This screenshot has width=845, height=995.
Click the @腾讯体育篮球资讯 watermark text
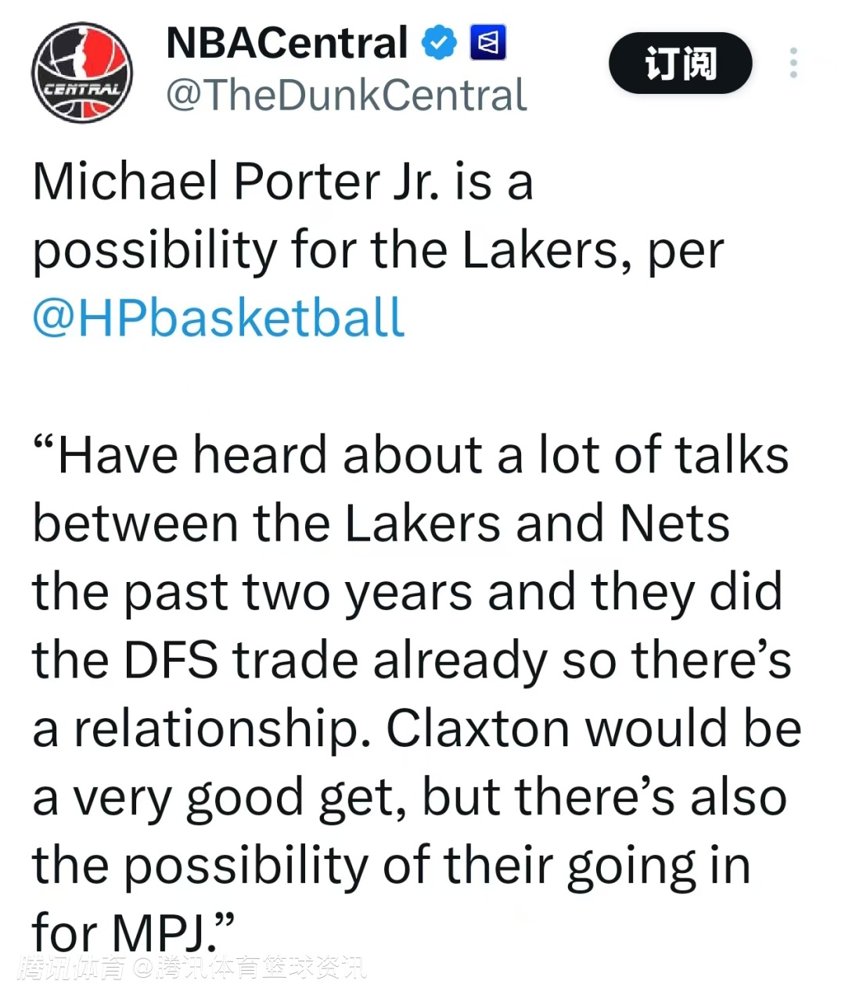coord(249,968)
